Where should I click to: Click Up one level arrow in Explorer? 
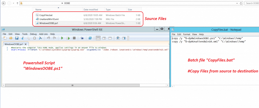tap(17, 3)
